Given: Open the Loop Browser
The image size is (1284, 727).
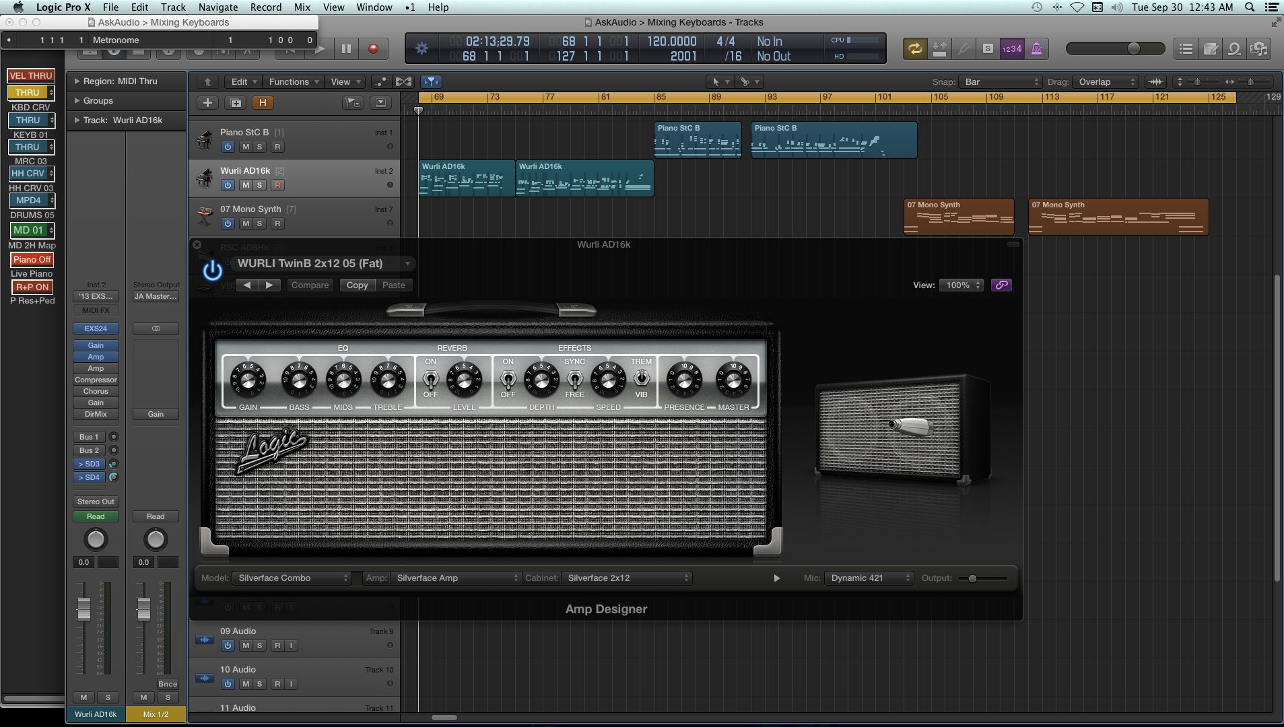Looking at the screenshot, I should point(1235,48).
